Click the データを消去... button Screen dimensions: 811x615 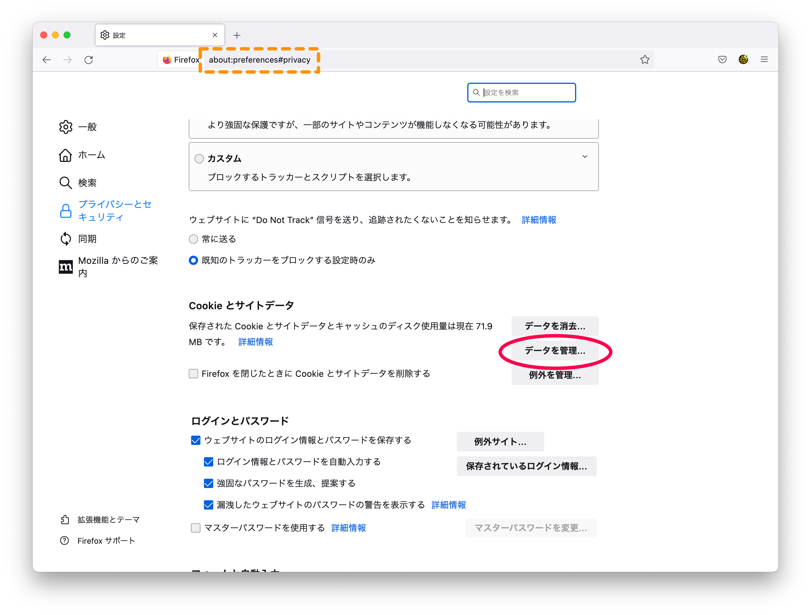click(x=555, y=326)
